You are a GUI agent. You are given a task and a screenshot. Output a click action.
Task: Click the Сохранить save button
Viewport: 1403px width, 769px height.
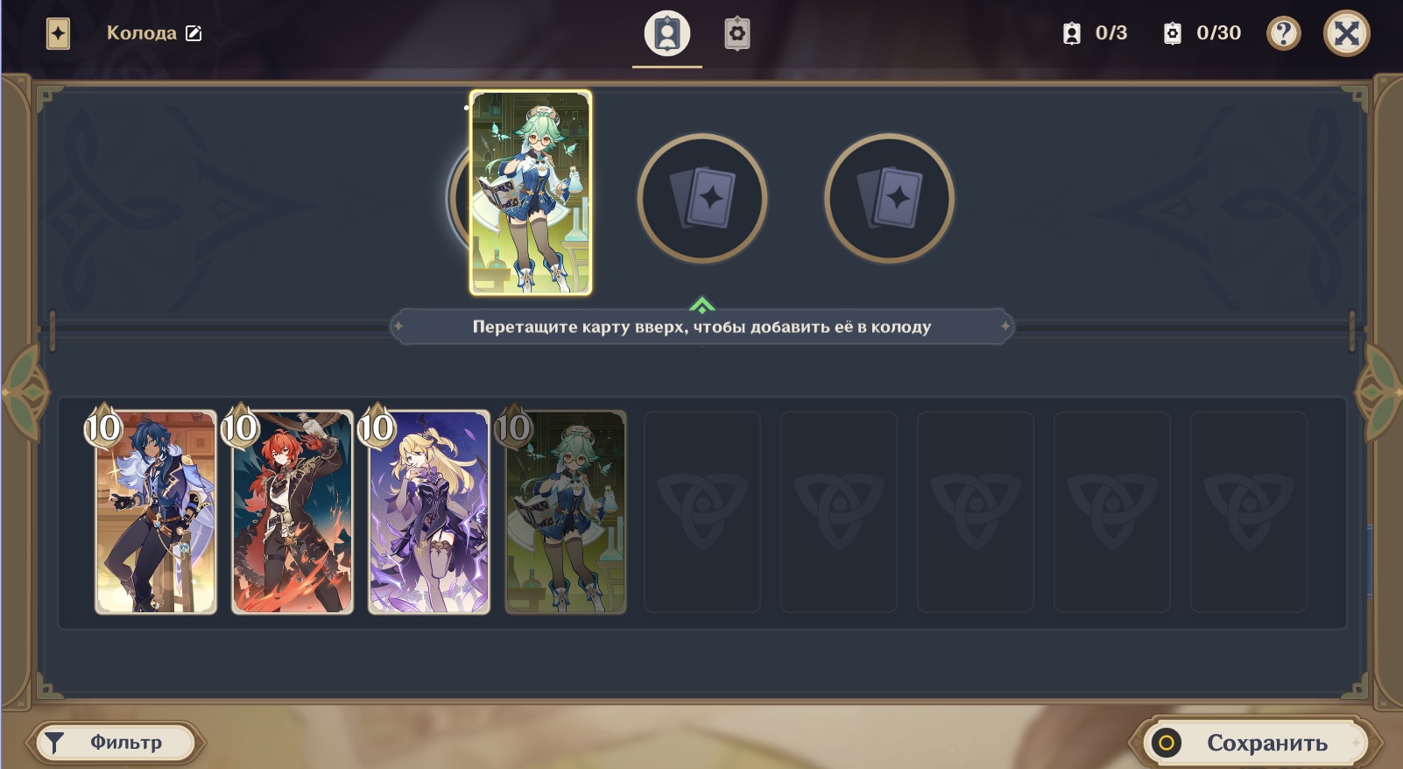[x=1256, y=743]
